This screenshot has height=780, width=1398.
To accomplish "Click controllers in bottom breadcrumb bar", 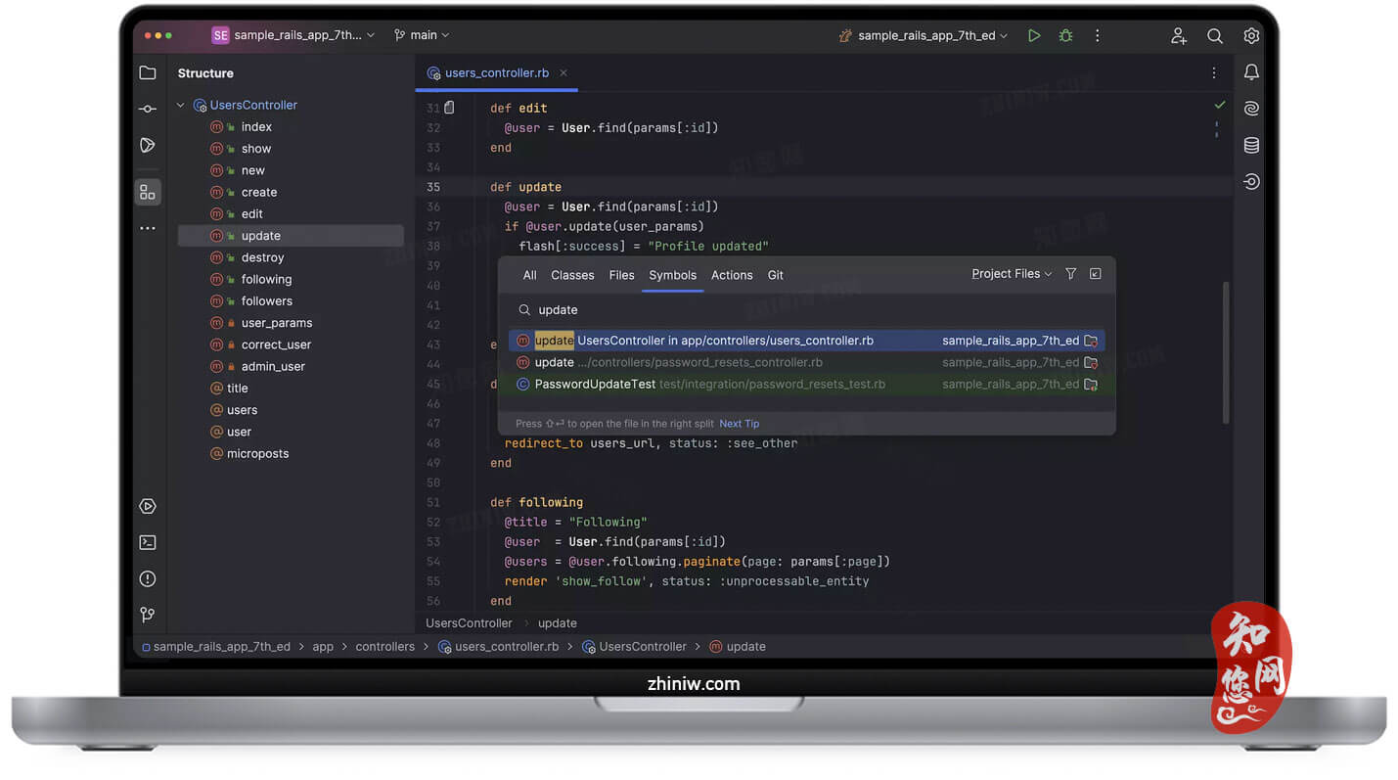I will [x=384, y=647].
